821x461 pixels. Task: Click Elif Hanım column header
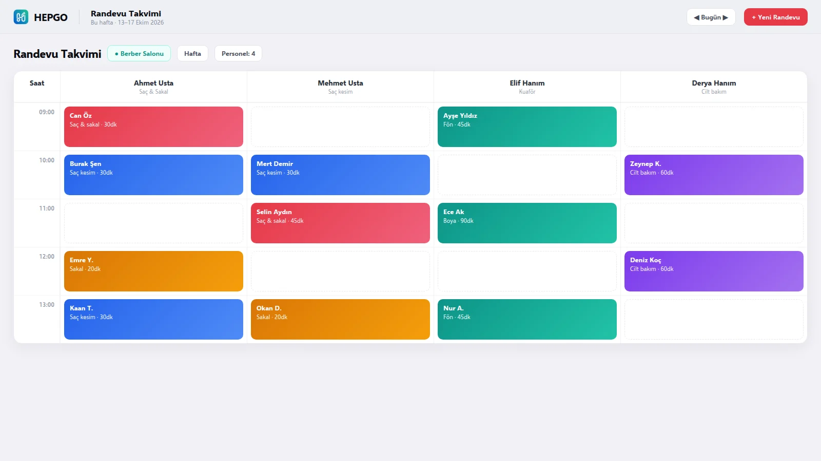pyautogui.click(x=527, y=87)
